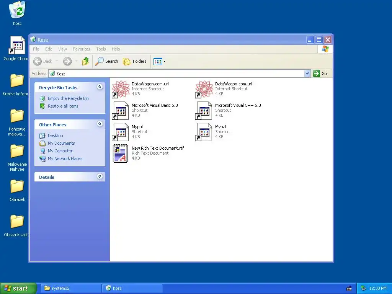
Task: Click the Kosz window title bar icon
Action: pos(33,39)
